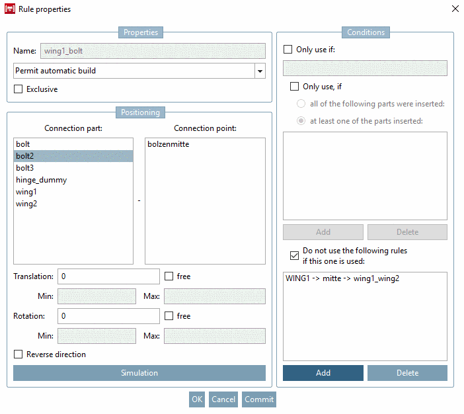Uncheck 'Do not use the following rules'

click(x=295, y=255)
